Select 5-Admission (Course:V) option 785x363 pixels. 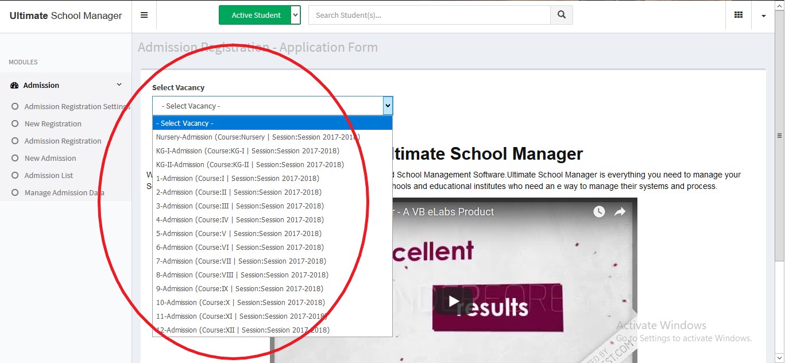tap(273, 233)
